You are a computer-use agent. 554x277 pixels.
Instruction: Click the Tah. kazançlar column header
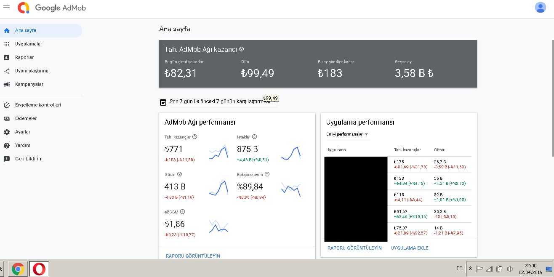(x=407, y=150)
